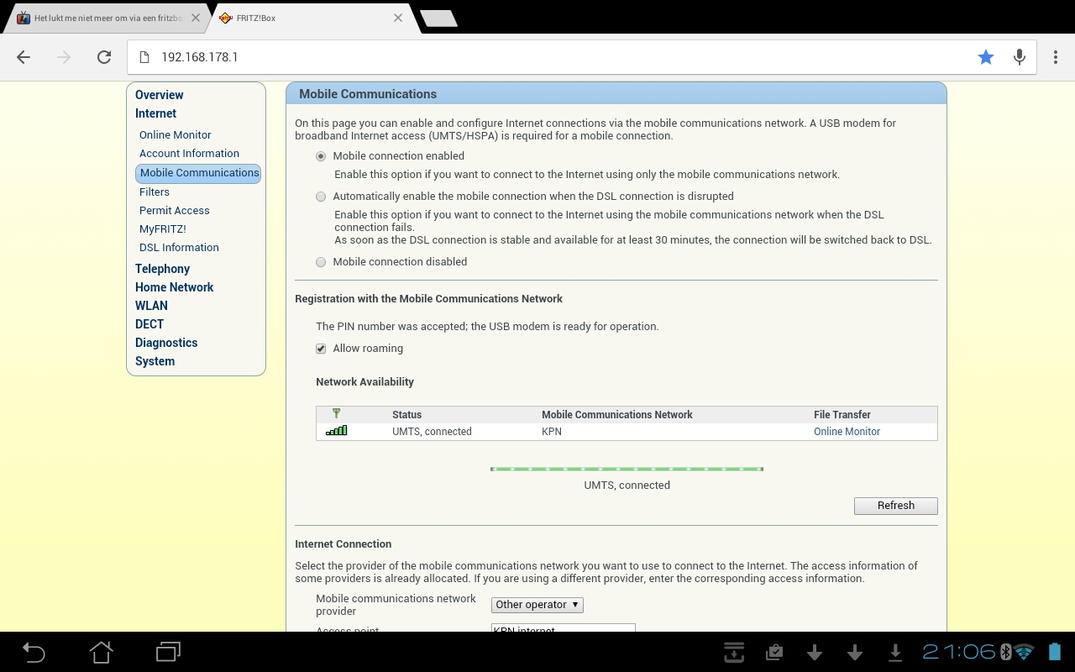Open Overview in the sidebar
Screen dimensions: 1075x672
[x=160, y=95]
